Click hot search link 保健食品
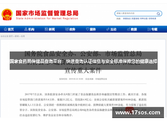 [127, 18]
